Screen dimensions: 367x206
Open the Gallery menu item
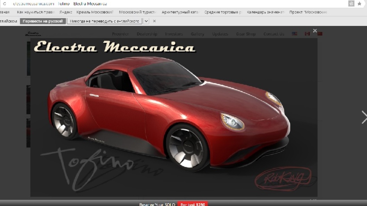click(197, 34)
